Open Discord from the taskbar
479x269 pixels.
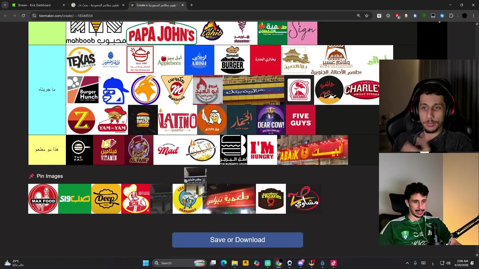[300, 263]
